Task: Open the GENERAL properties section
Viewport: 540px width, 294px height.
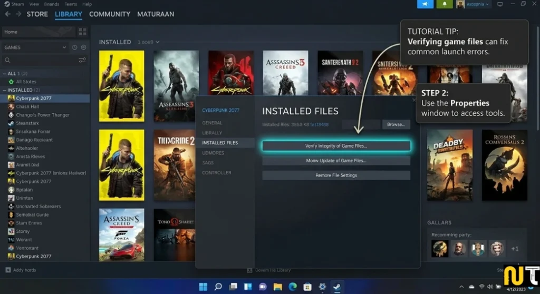Action: (x=212, y=123)
